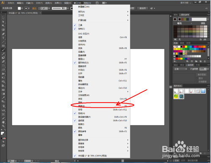
Task: Select the Eyedropper tool
Action: click(x=3, y=98)
